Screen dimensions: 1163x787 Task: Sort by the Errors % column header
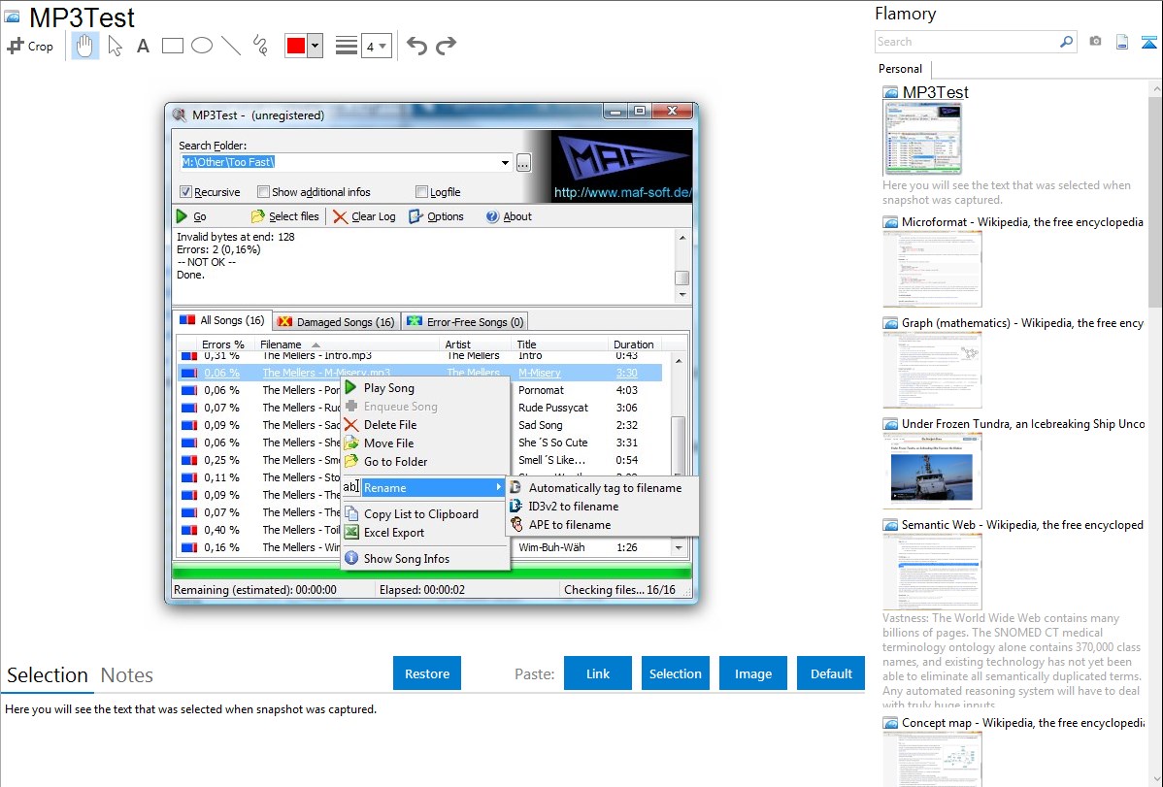(222, 344)
